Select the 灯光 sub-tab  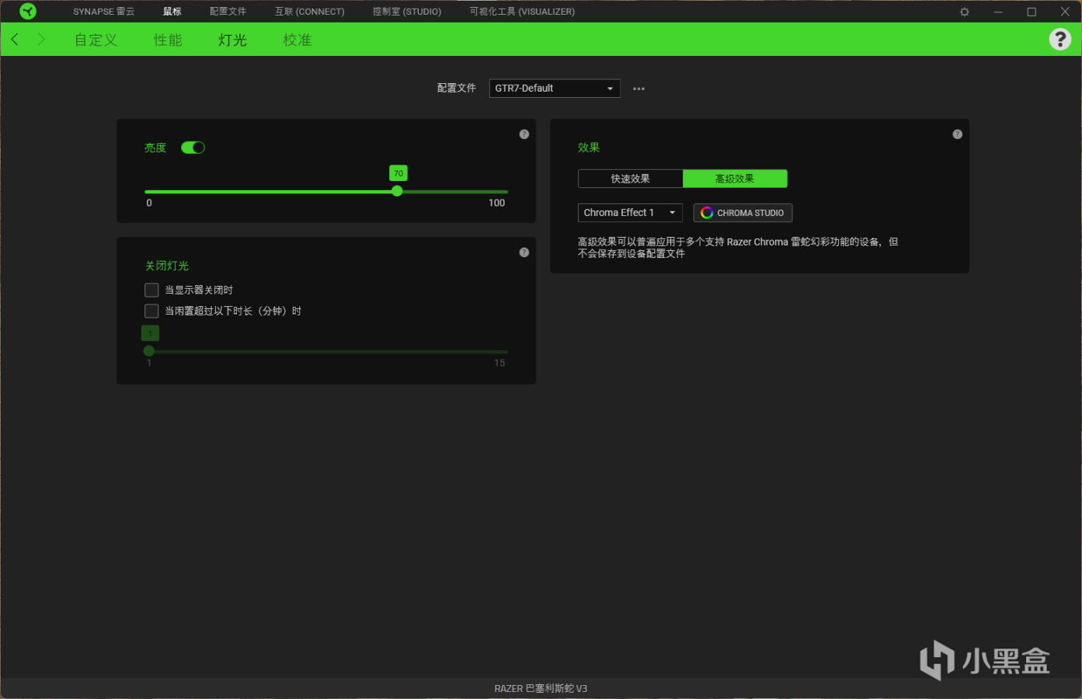coord(232,40)
